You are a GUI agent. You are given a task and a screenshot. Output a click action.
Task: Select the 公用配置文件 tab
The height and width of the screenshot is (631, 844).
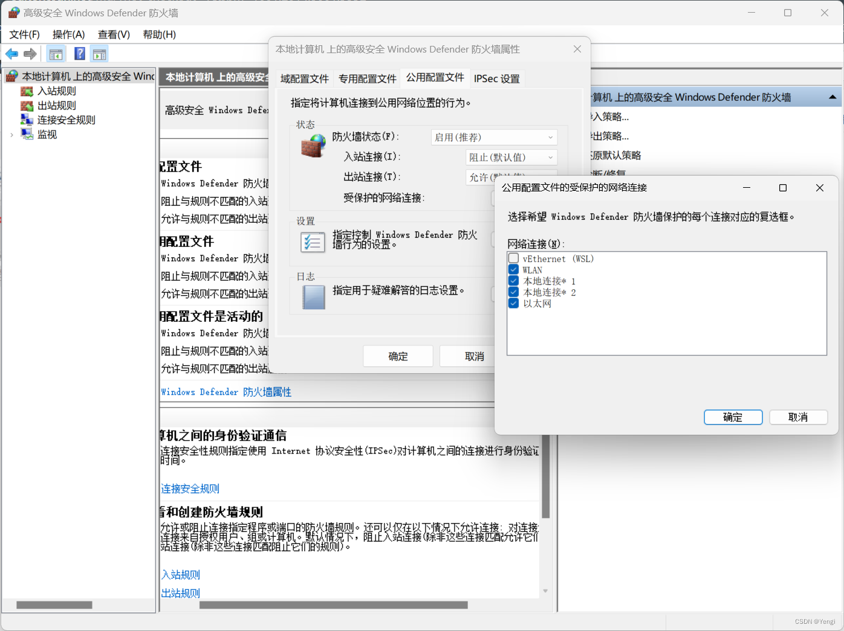(x=435, y=77)
